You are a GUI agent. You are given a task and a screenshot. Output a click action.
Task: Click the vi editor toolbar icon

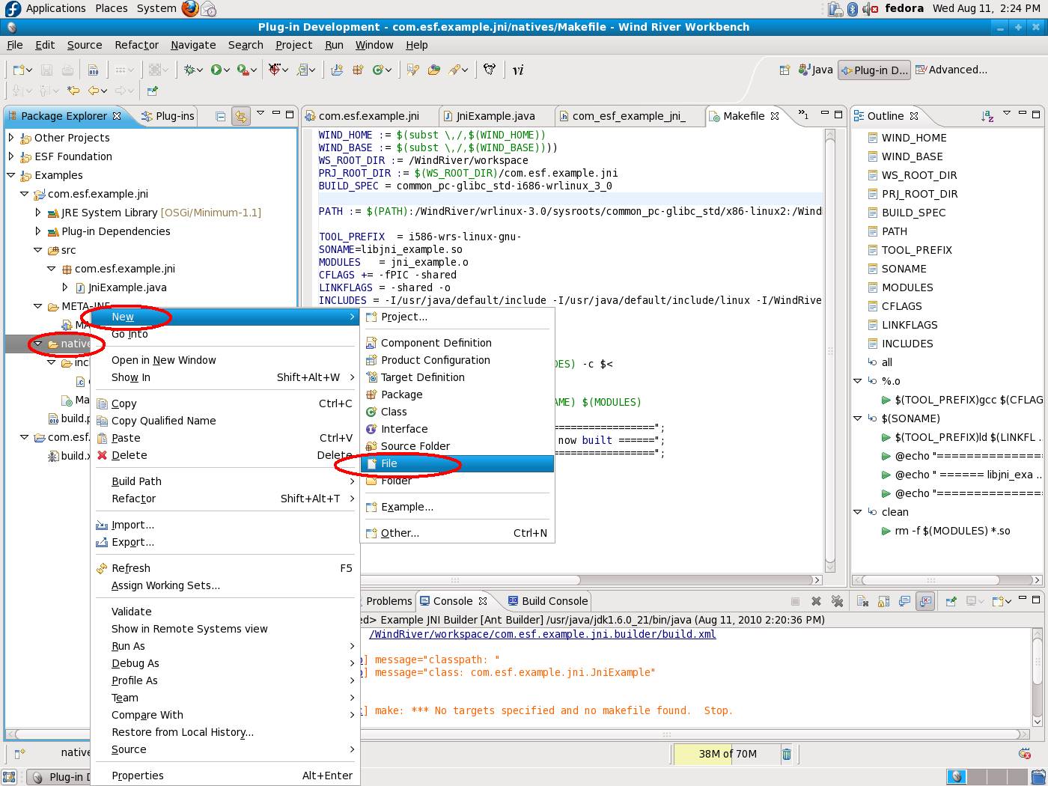[x=518, y=70]
